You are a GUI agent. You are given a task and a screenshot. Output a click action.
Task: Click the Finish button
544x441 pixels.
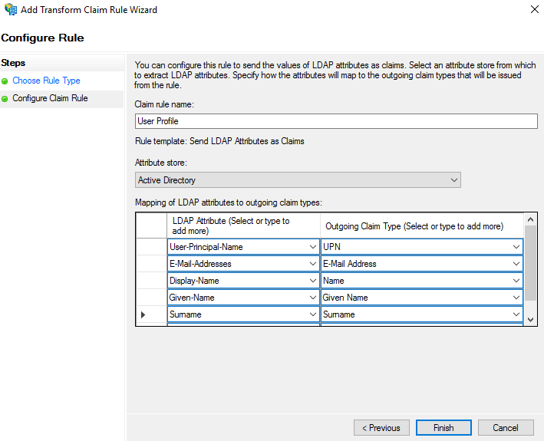click(443, 428)
